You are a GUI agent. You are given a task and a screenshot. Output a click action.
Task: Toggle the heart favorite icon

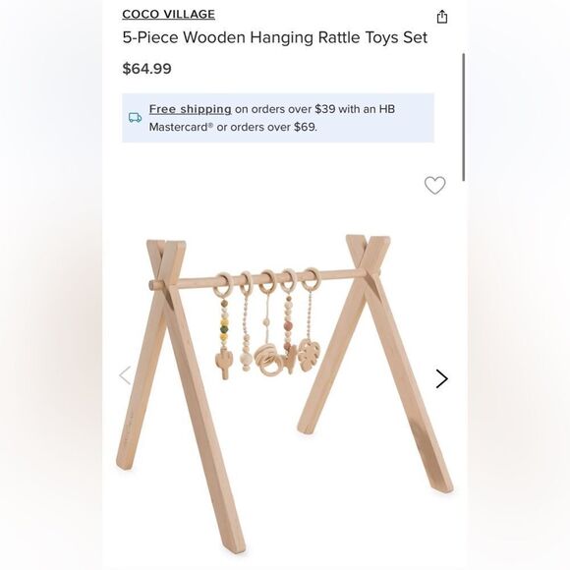[x=434, y=185]
